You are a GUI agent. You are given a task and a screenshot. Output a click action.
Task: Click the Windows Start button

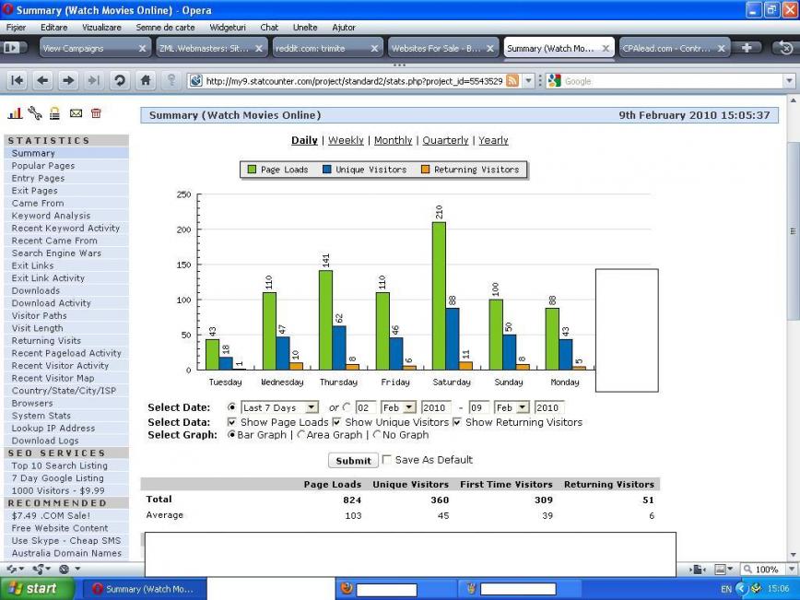(x=37, y=588)
